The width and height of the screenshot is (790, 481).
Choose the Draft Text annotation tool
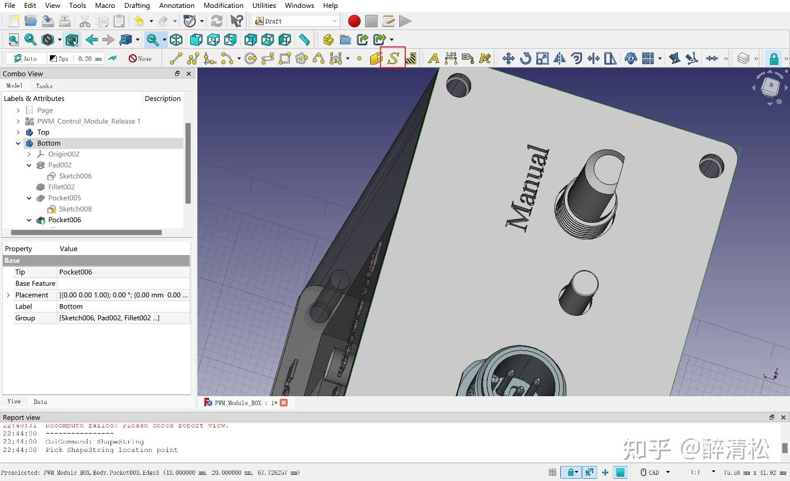tap(433, 58)
